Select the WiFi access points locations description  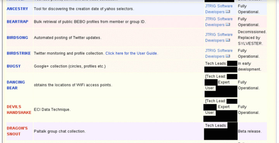coord(73,85)
